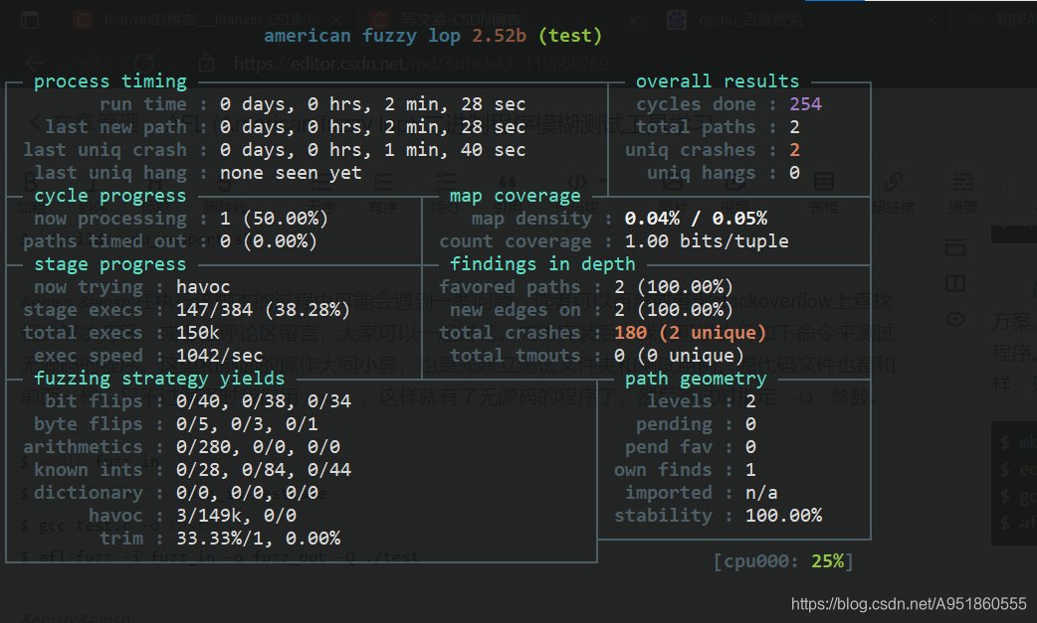
Task: Click the cycles done value '254'
Action: [805, 104]
